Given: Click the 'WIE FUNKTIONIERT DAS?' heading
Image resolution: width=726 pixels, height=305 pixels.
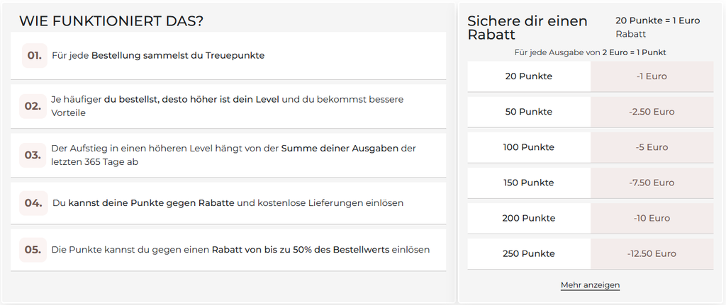Looking at the screenshot, I should [x=111, y=21].
